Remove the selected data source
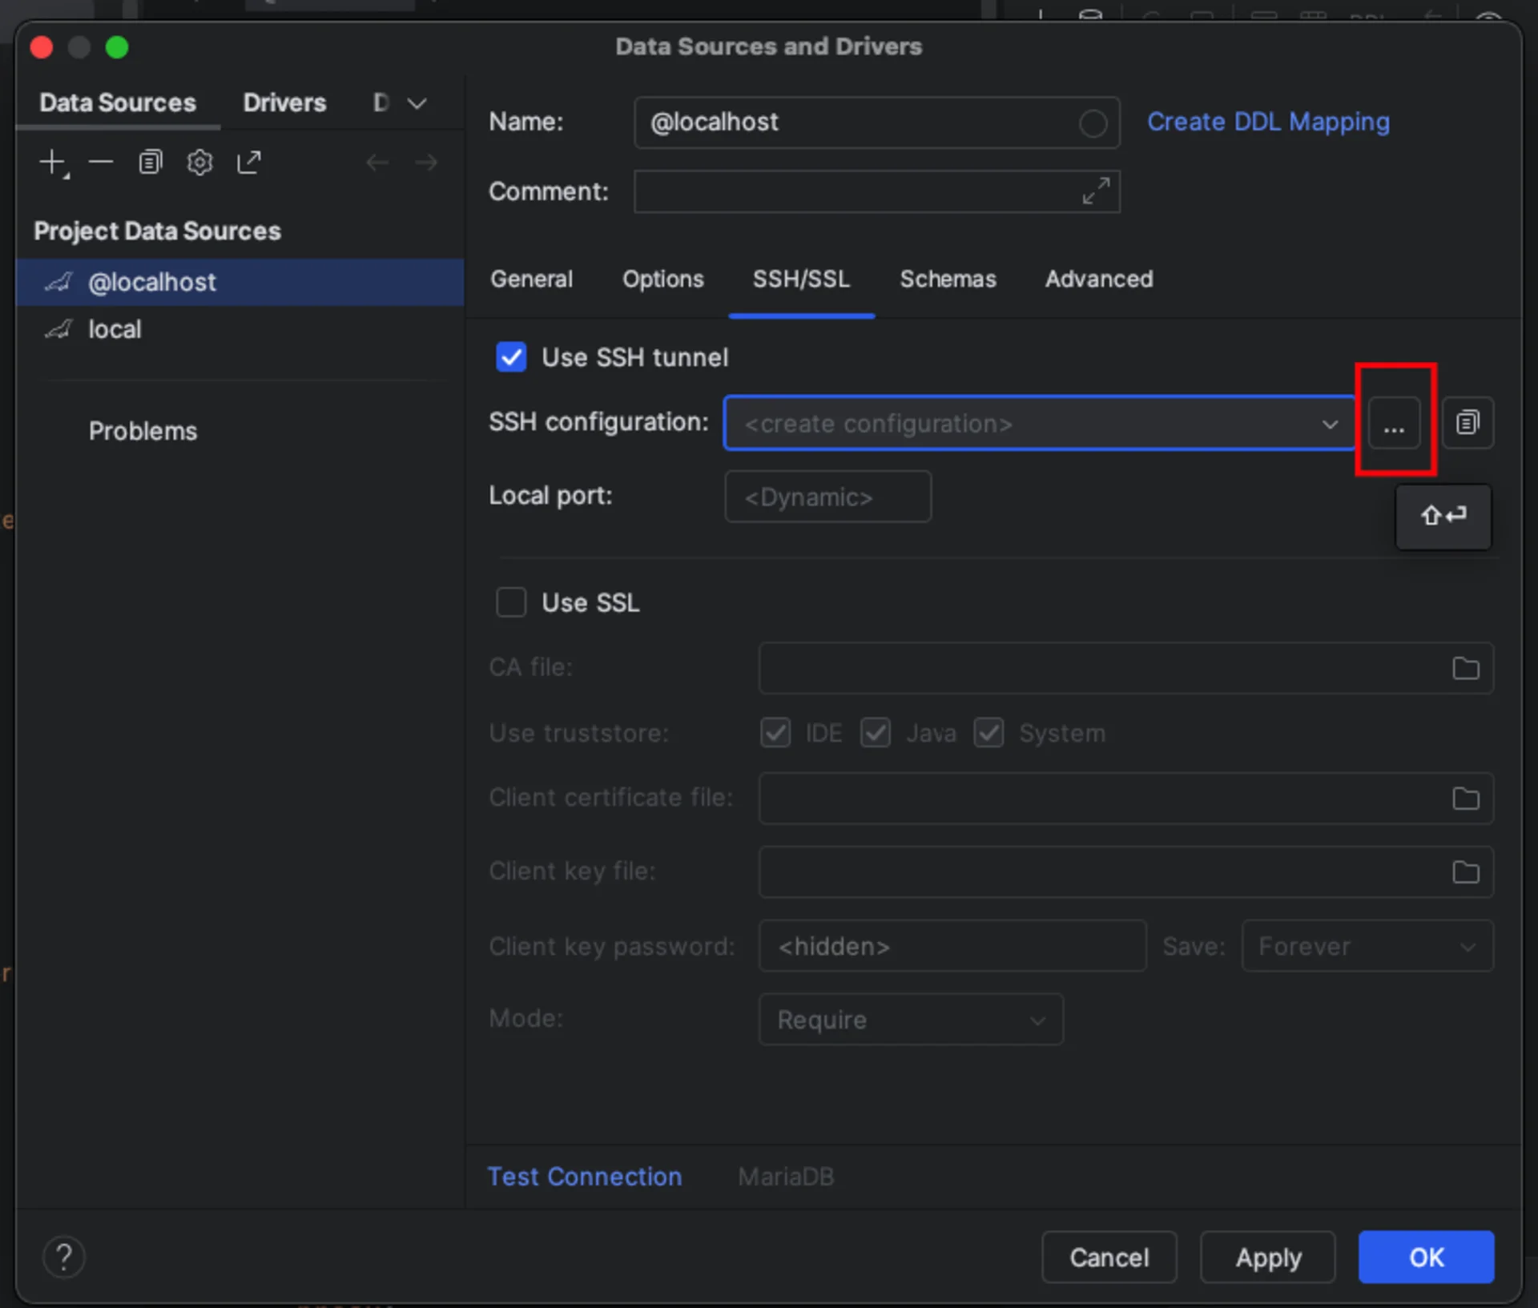The image size is (1538, 1308). pos(101,163)
